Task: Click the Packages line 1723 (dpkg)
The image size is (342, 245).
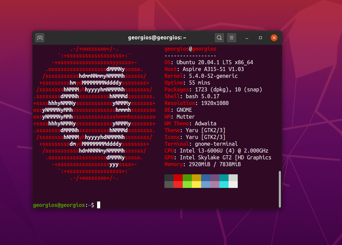Action: pyautogui.click(x=213, y=89)
